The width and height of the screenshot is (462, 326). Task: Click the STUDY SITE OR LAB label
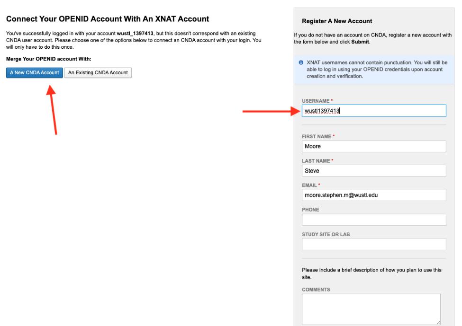(326, 235)
